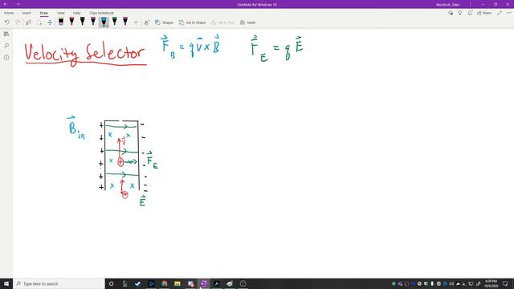Pick the black pen in the Draw ribbon
The height and width of the screenshot is (289, 514).
[83, 22]
